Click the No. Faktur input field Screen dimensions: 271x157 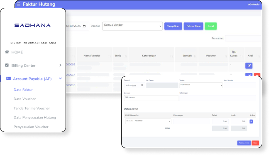point(162,85)
